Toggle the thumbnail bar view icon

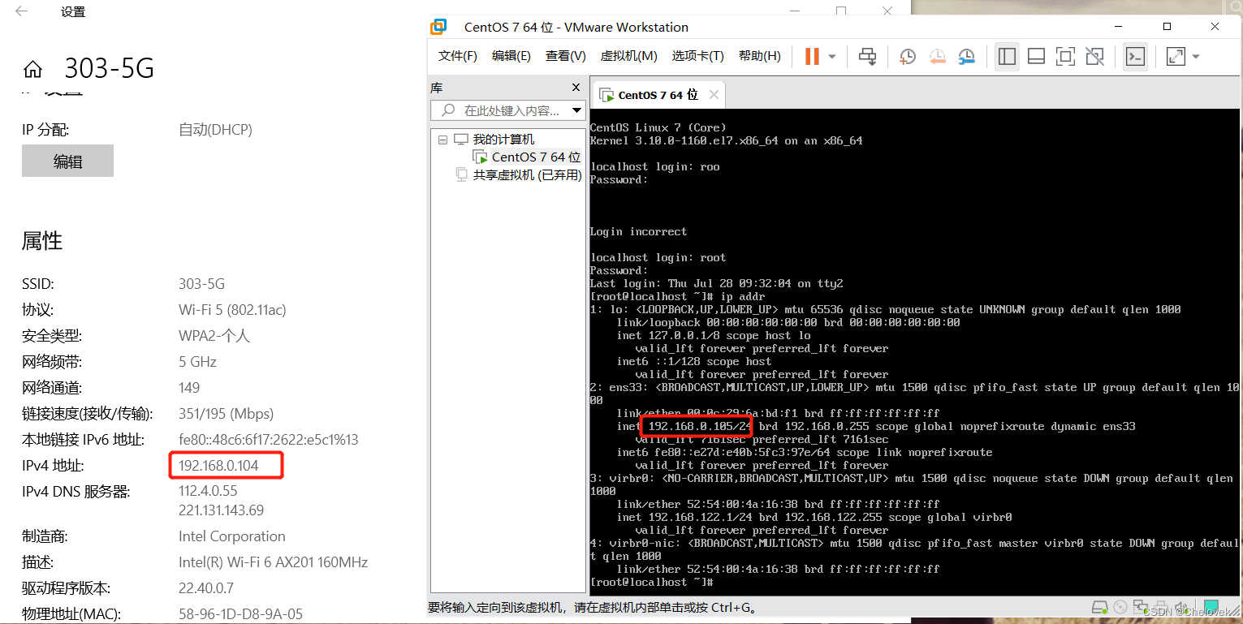(x=1036, y=56)
